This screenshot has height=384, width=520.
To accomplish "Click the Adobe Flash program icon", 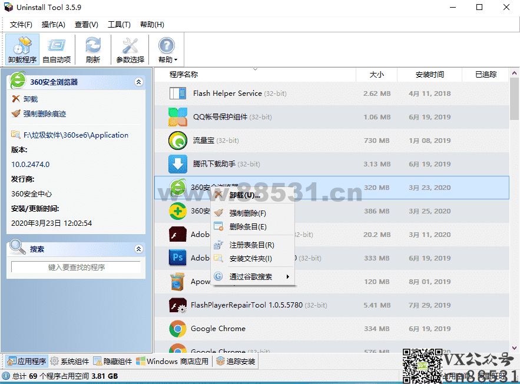I will (x=178, y=235).
